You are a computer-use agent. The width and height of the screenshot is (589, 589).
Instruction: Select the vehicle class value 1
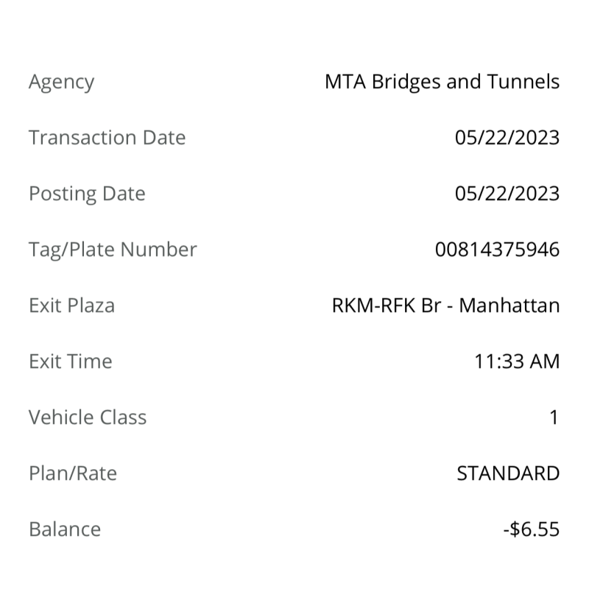tap(554, 417)
